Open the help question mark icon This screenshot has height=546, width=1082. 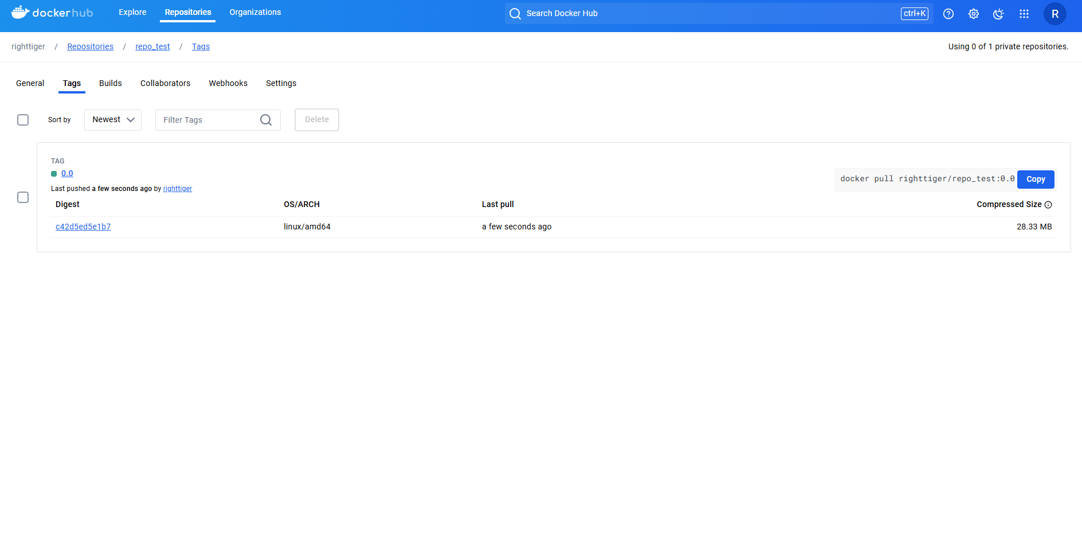tap(948, 14)
